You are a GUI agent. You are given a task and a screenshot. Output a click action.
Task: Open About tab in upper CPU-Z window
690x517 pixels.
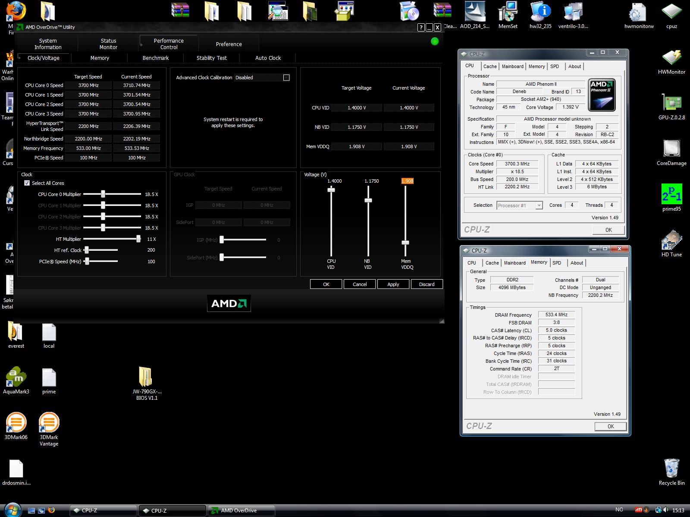tap(574, 66)
